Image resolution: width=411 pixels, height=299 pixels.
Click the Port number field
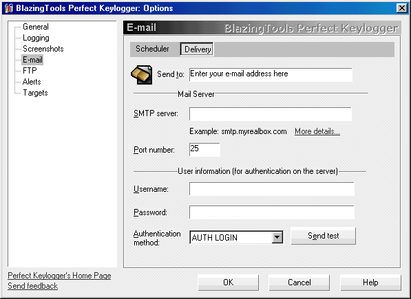[204, 150]
